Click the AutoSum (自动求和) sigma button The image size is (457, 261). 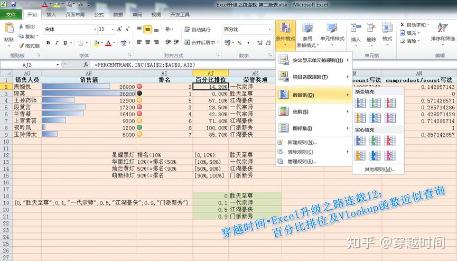coord(414,25)
